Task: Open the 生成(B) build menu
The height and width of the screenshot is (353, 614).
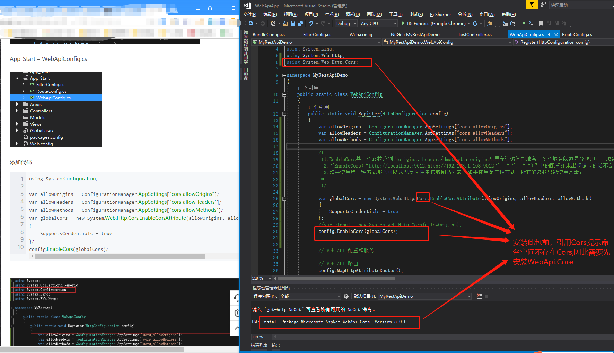Action: pyautogui.click(x=332, y=15)
